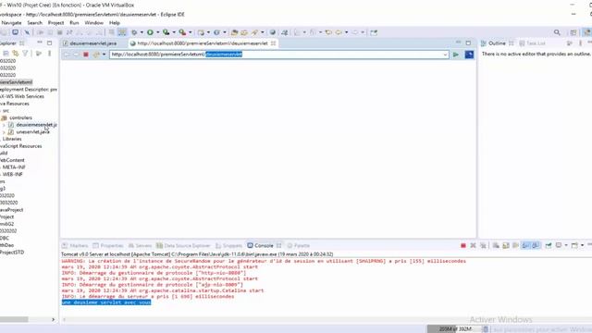This screenshot has width=592, height=333.
Task: Click the Open Type folder icon
Action: [234, 32]
